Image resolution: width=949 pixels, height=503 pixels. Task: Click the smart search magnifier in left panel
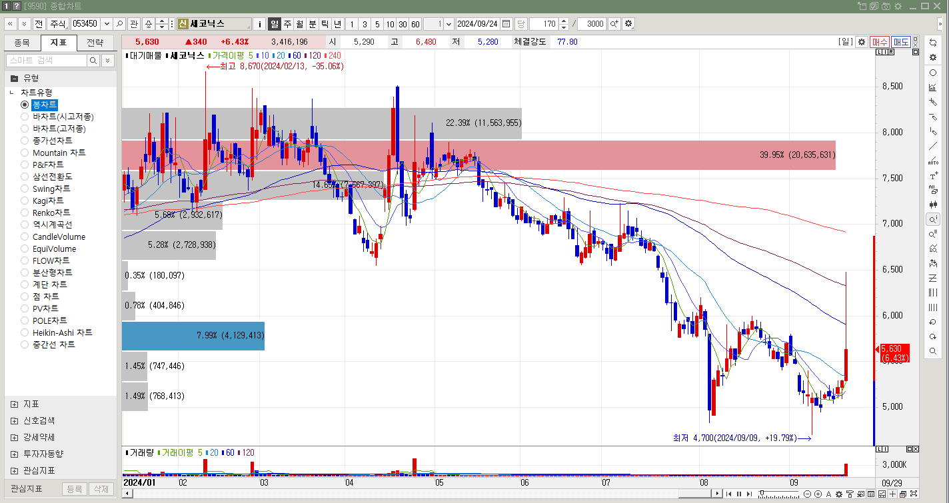(93, 61)
